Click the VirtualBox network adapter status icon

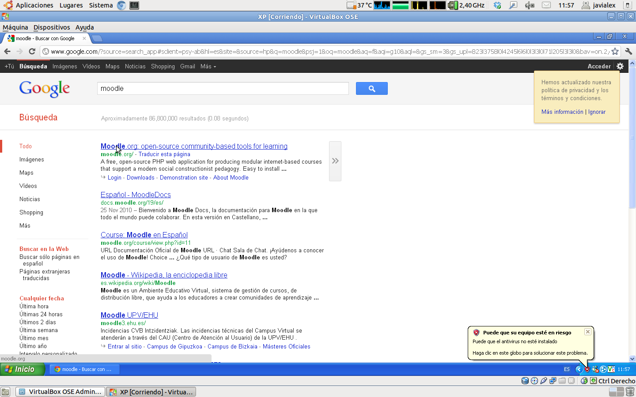(x=553, y=381)
